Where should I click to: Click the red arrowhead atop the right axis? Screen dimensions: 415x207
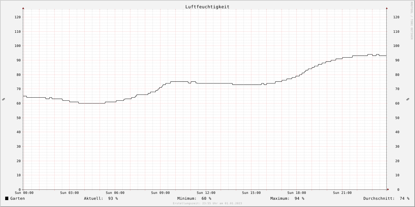387,8
